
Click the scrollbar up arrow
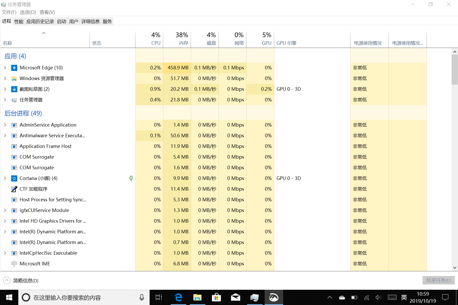point(455,52)
